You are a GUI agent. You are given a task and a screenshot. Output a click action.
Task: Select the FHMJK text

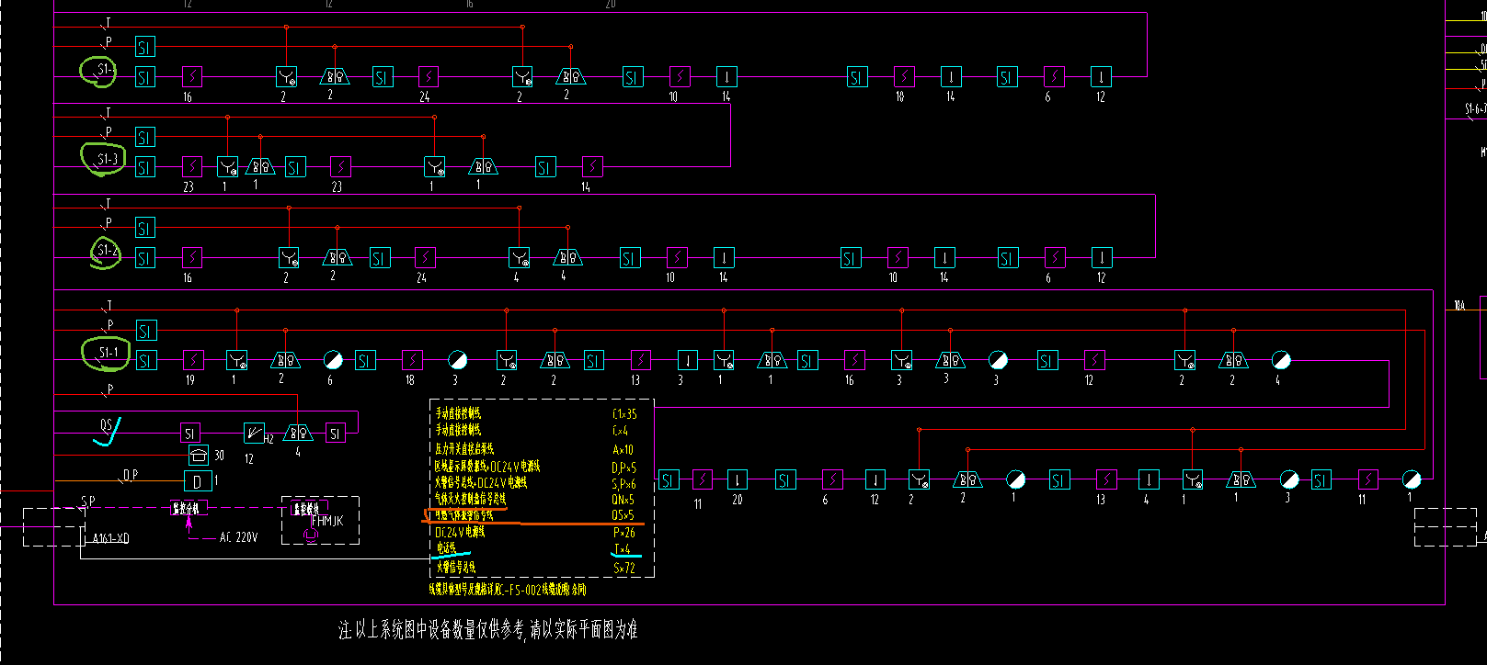327,521
